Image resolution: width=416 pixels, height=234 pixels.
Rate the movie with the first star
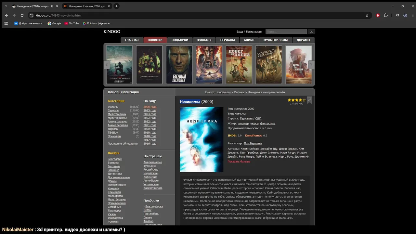(289, 100)
